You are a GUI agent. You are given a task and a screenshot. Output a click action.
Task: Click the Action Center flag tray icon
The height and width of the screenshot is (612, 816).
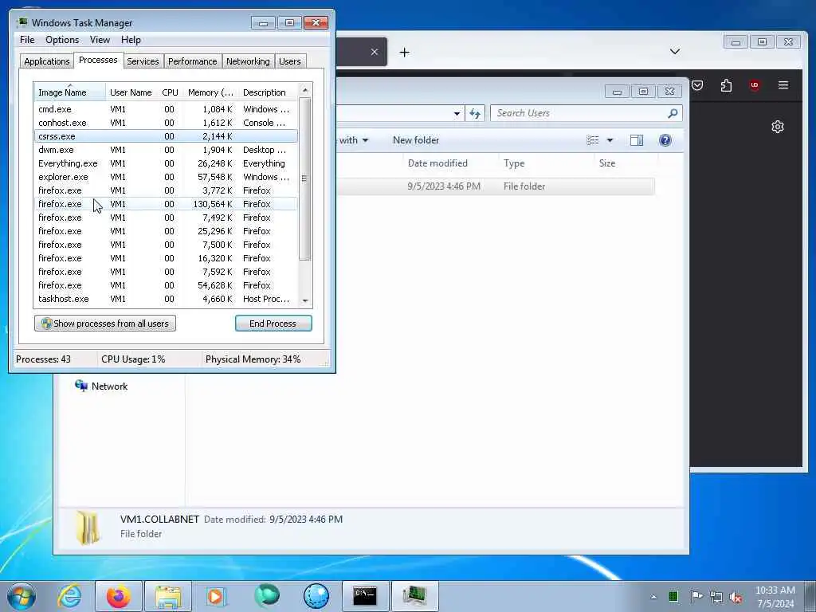(696, 597)
